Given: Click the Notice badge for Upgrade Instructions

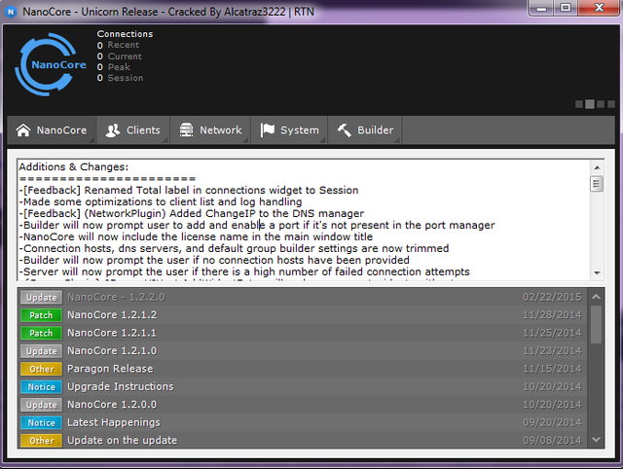Looking at the screenshot, I should pyautogui.click(x=41, y=387).
